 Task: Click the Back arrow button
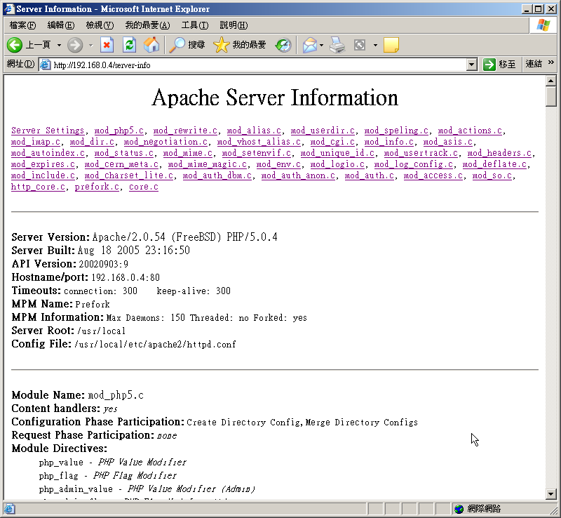pyautogui.click(x=15, y=45)
